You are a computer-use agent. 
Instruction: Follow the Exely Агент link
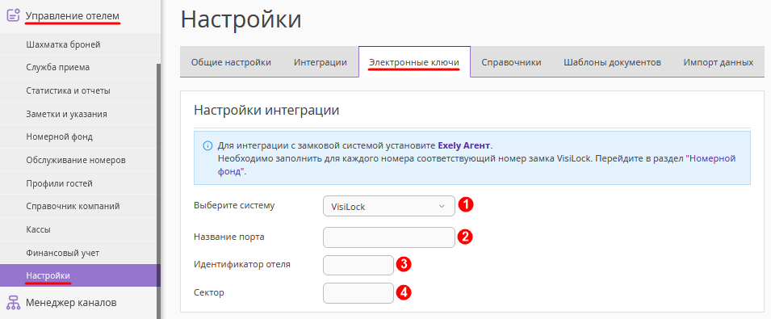coord(463,146)
